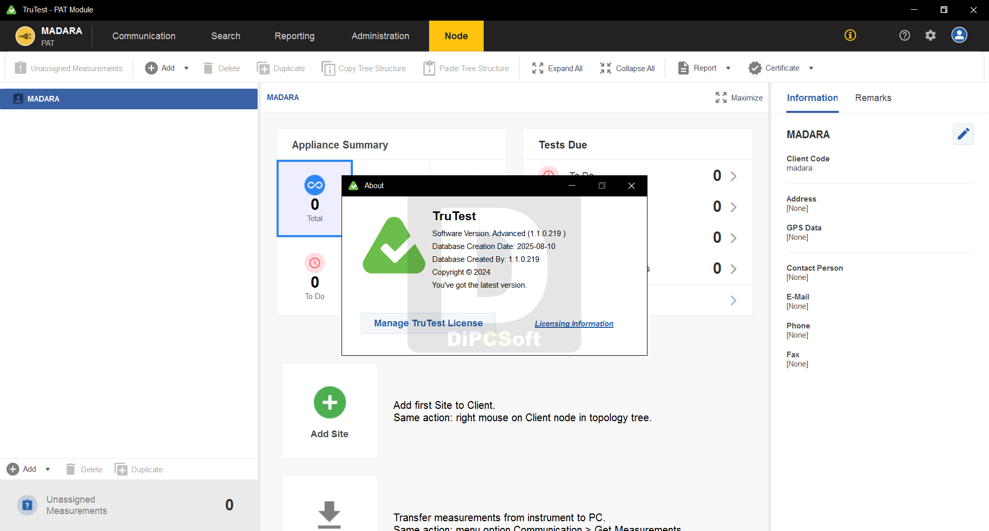Screen dimensions: 989x531
Task: Click the download arrow transfer icon
Action: pos(329,514)
